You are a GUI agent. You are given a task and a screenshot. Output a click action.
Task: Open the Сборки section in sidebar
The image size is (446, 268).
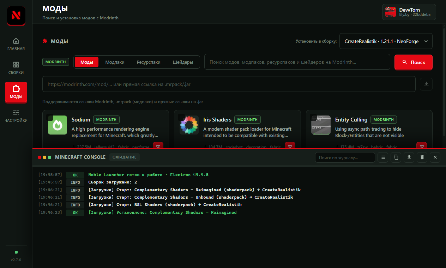16,68
